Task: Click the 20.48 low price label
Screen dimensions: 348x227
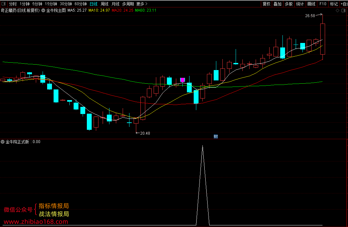Action: pos(145,133)
